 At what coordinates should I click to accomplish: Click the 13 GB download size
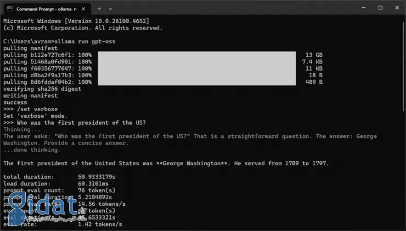coord(314,55)
